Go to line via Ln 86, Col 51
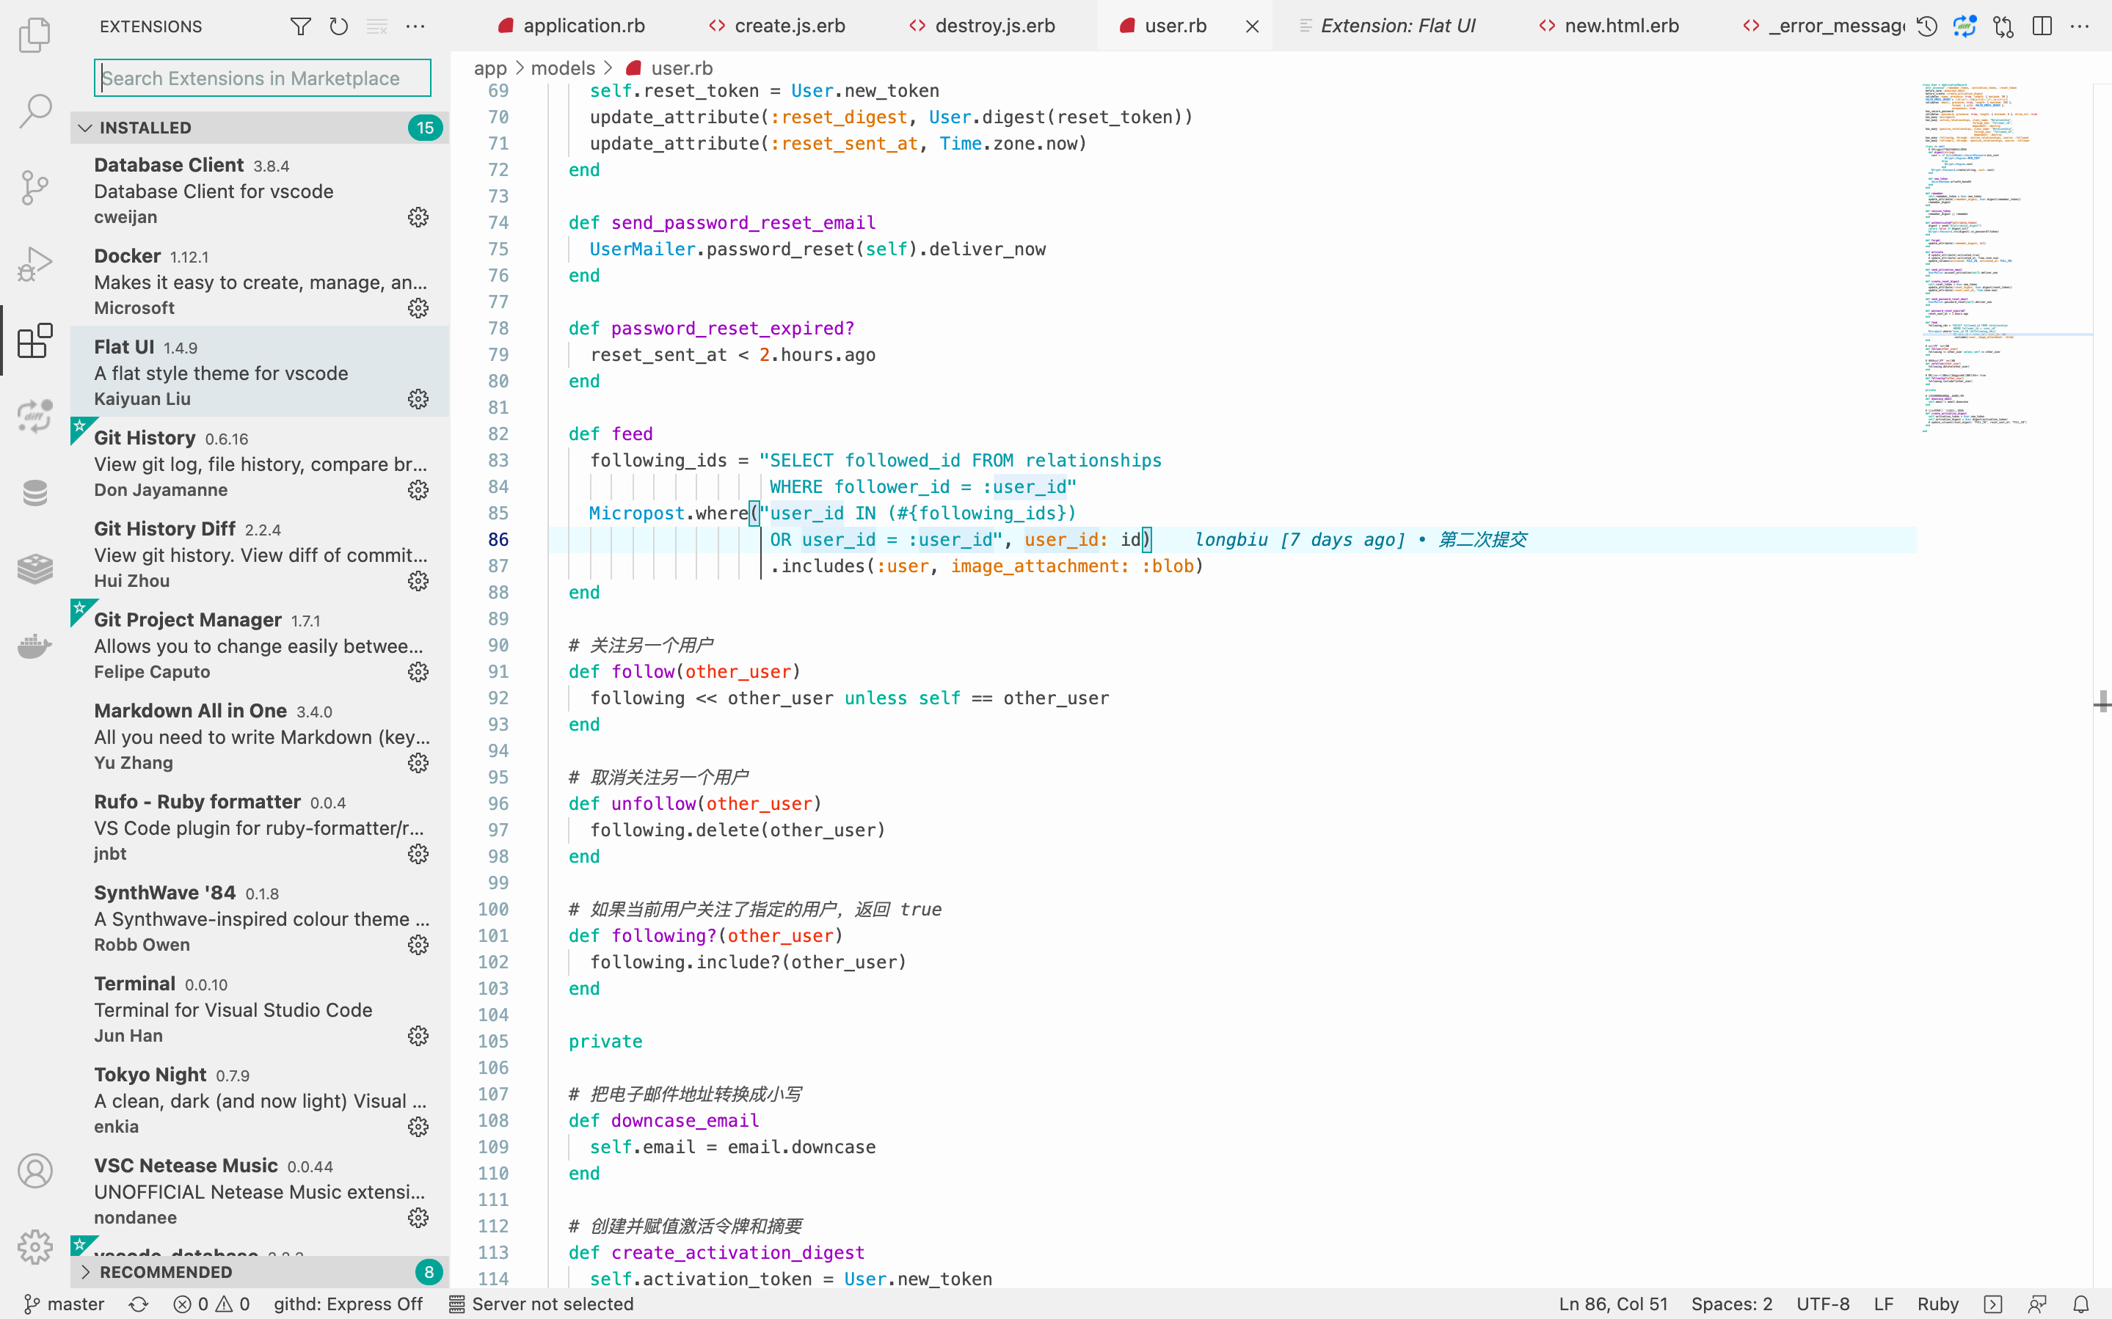The image size is (2112, 1319). (x=1613, y=1304)
